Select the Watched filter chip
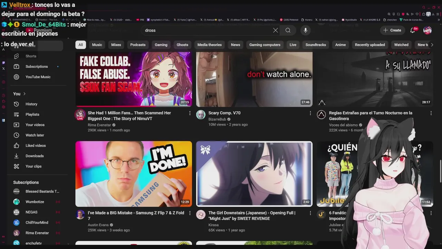The width and height of the screenshot is (442, 249). coord(401,45)
